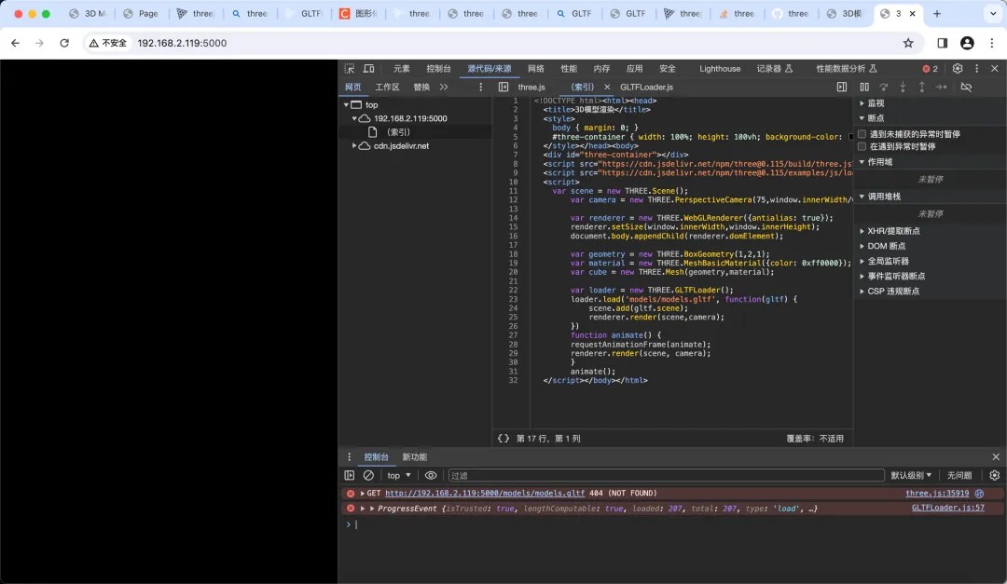
Task: Open GLTFLoader.js:57 source link
Action: [948, 508]
